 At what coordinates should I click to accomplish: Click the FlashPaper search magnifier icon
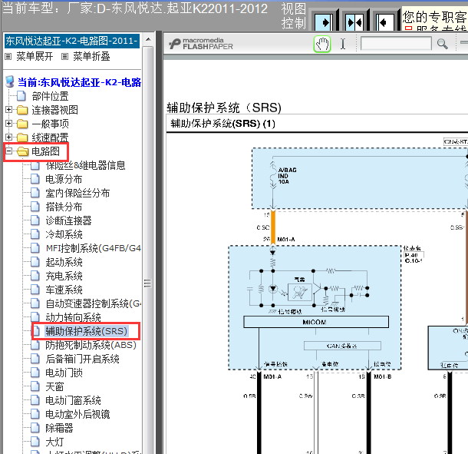443,44
